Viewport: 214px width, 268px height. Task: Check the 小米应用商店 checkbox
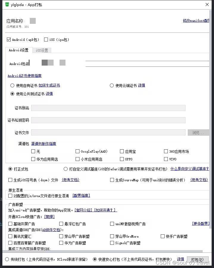tap(77, 159)
